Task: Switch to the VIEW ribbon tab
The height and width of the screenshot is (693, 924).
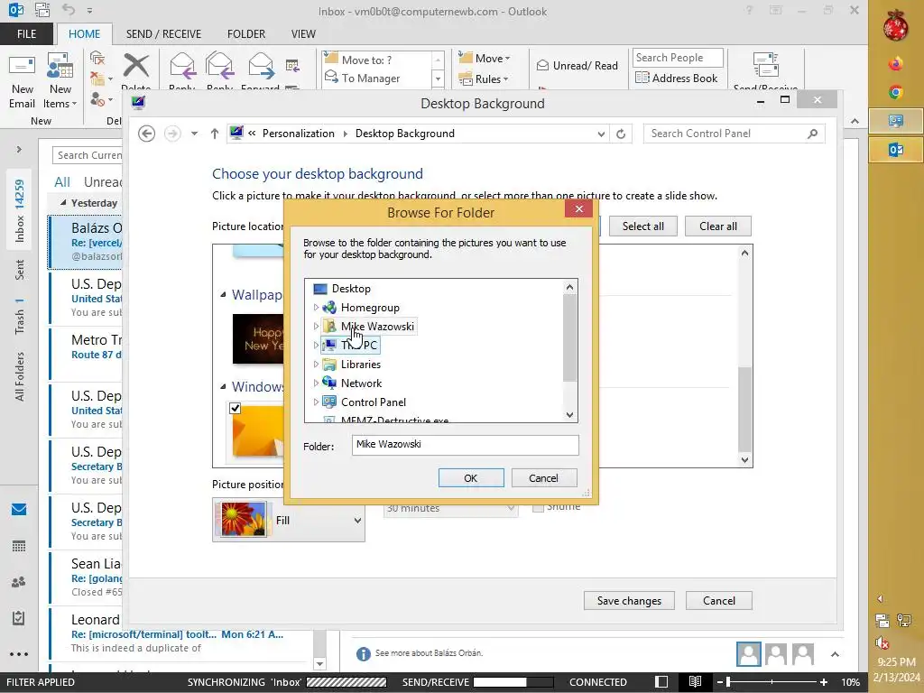Action: [x=303, y=34]
